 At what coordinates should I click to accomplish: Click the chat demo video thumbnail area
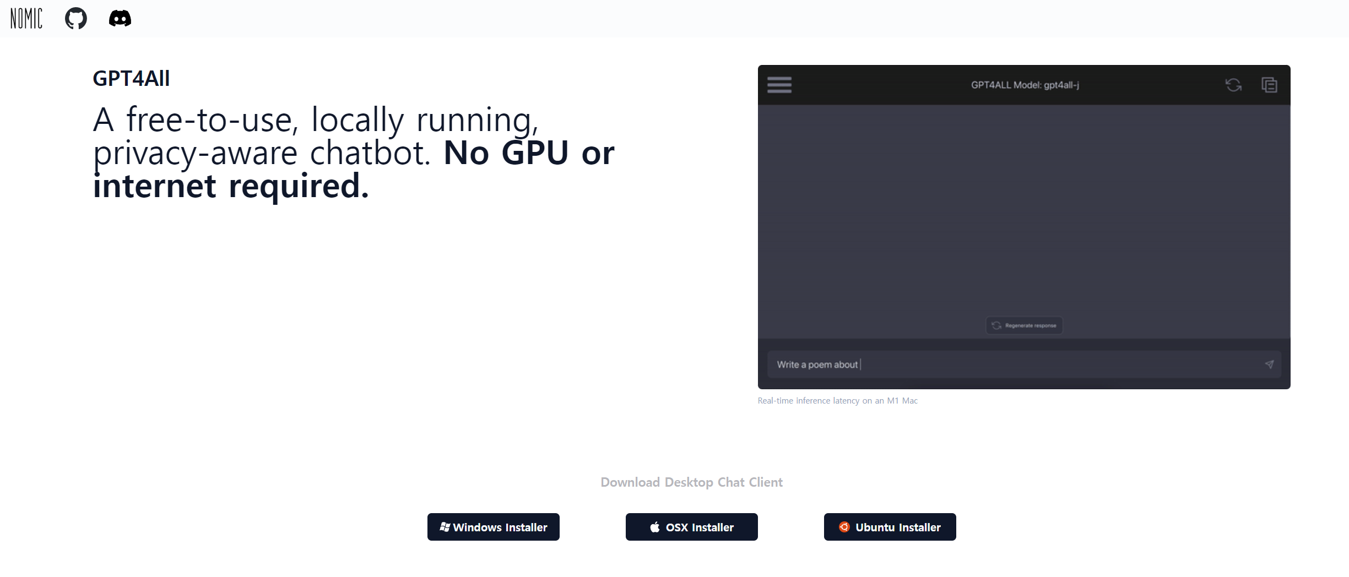point(1024,227)
